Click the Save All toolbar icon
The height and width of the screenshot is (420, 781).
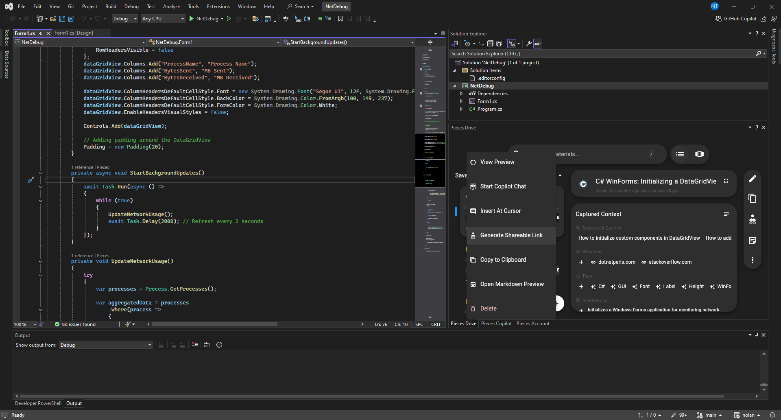pyautogui.click(x=71, y=19)
